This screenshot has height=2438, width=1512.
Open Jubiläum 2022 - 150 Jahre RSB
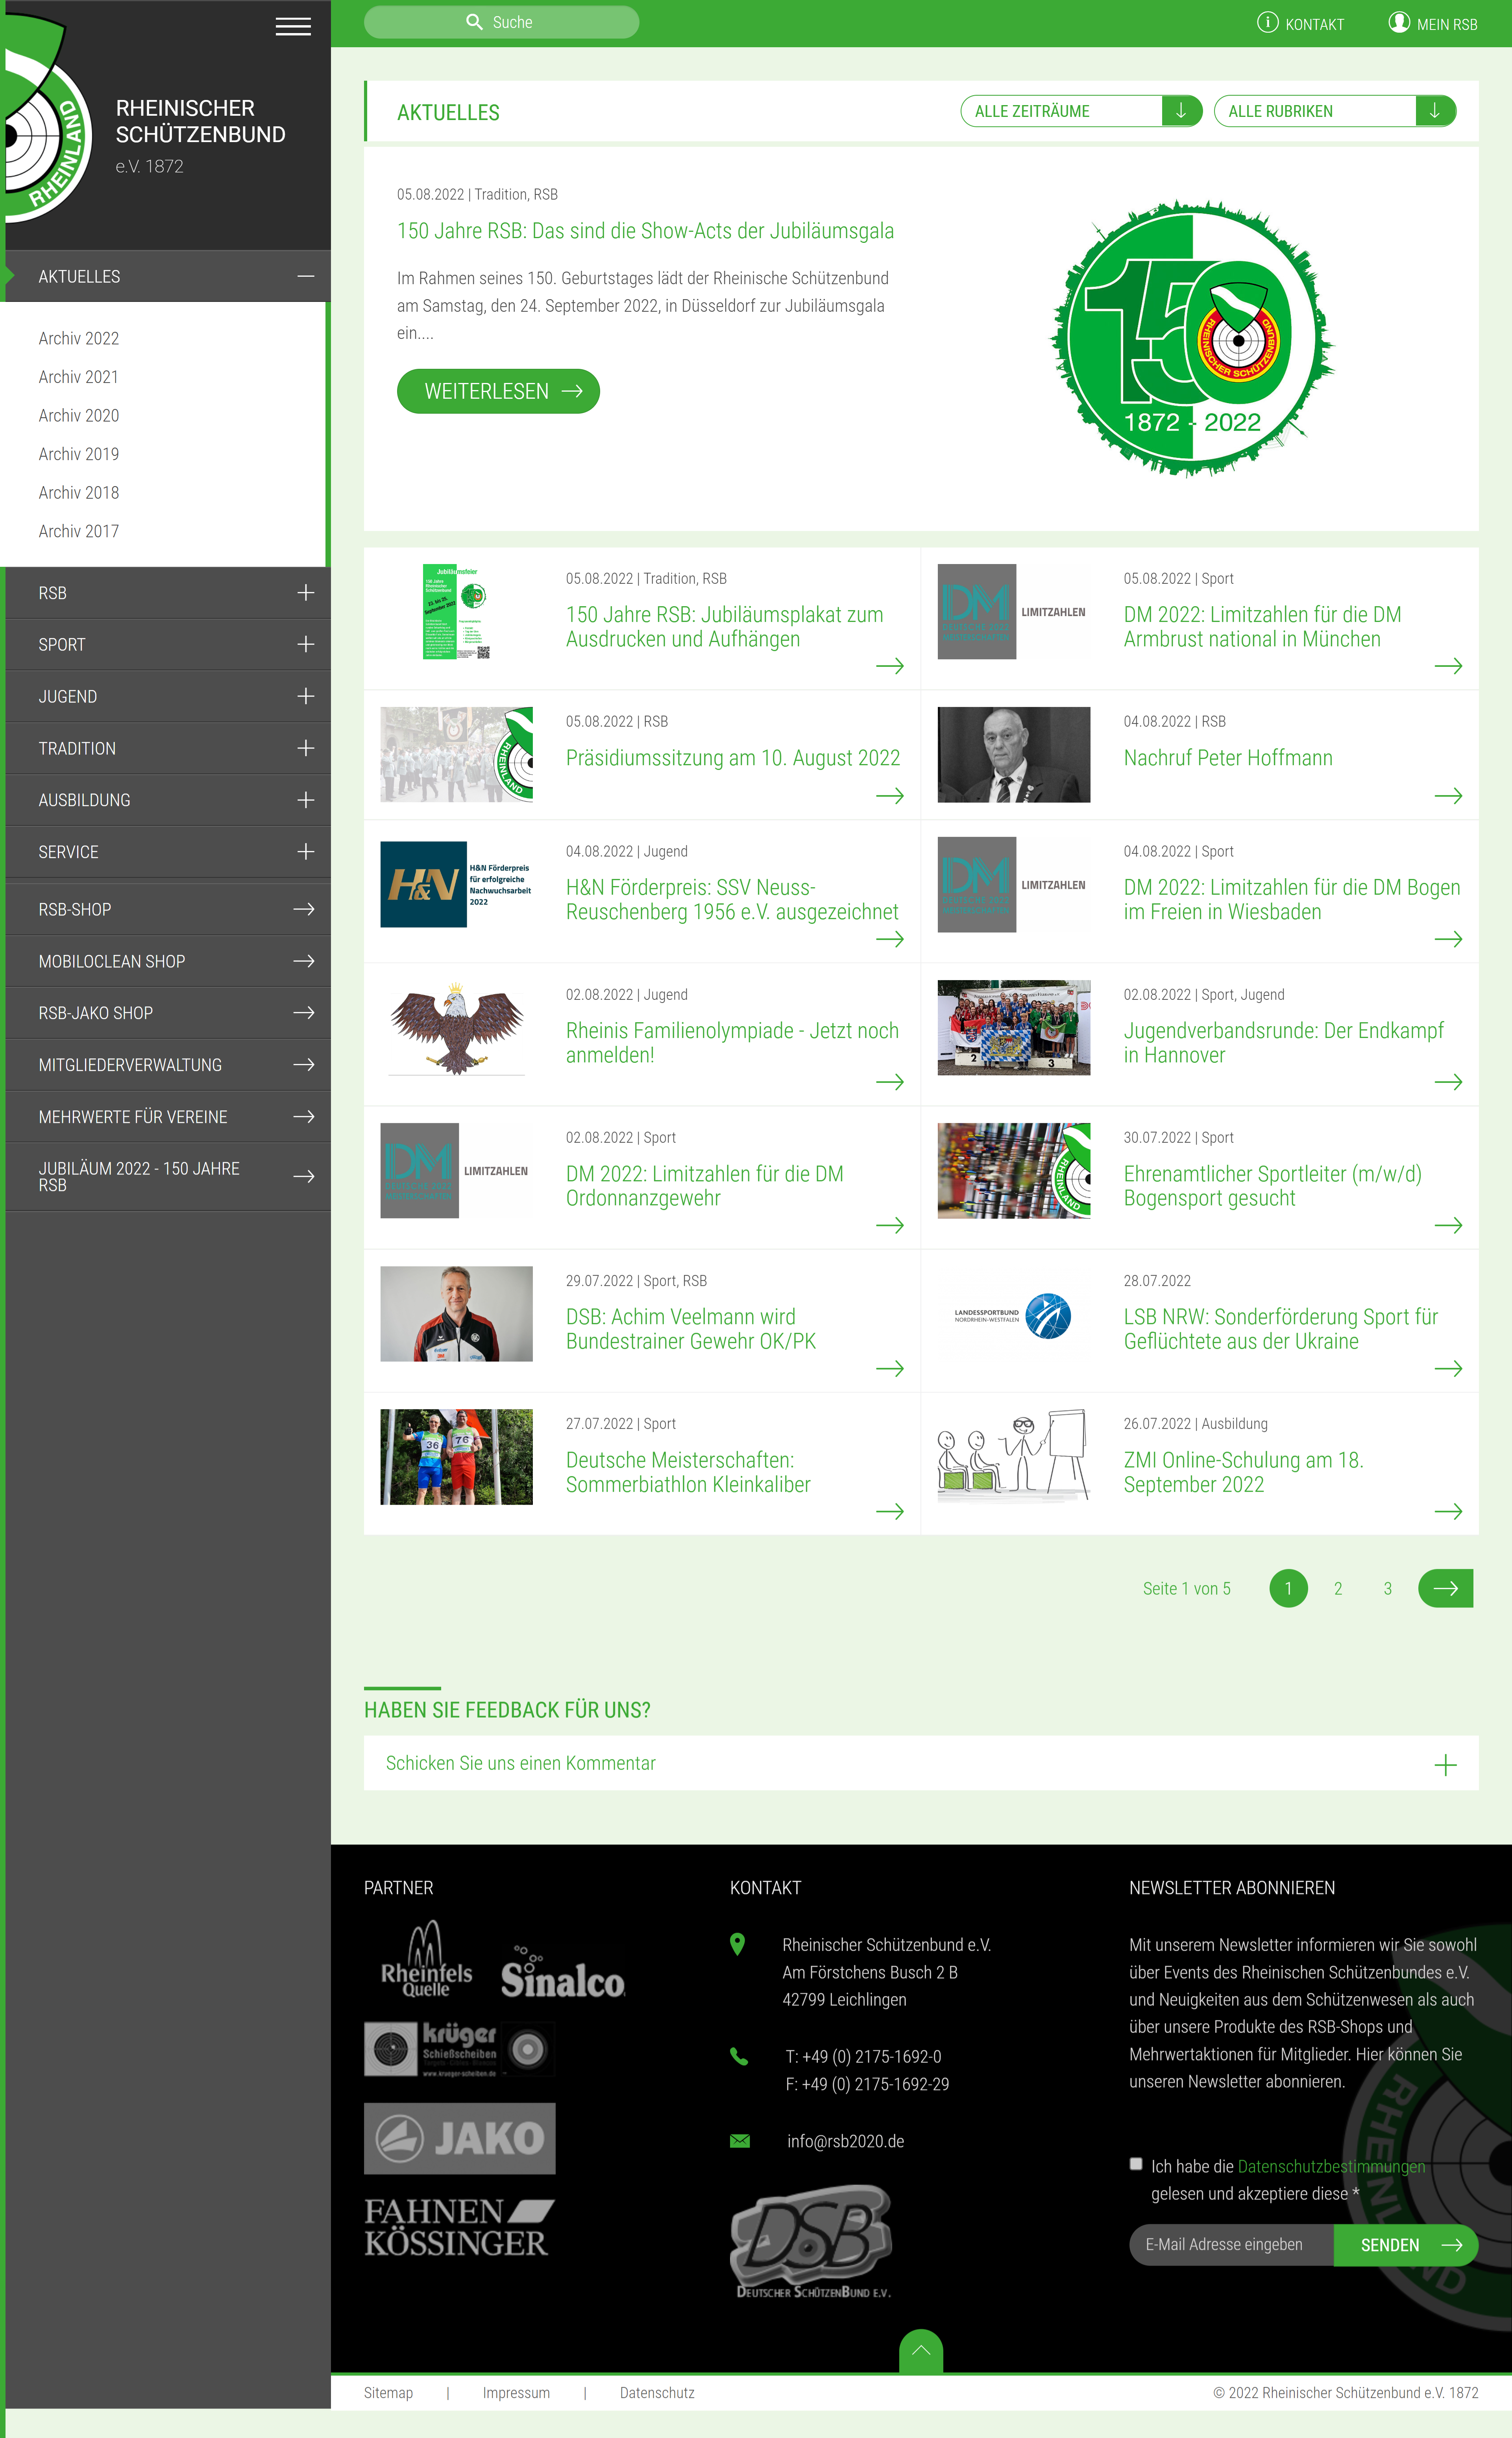coord(168,1177)
